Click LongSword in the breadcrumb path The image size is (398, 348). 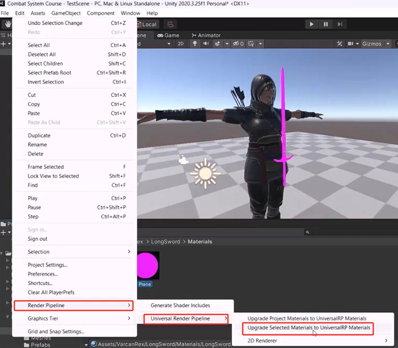coord(166,242)
